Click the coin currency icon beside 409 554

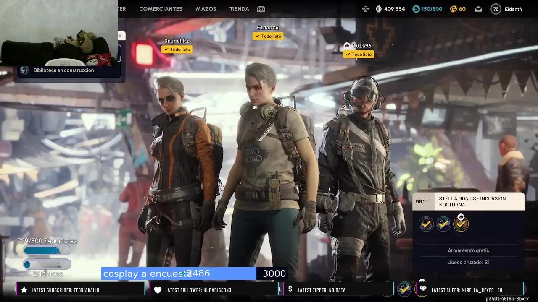378,9
